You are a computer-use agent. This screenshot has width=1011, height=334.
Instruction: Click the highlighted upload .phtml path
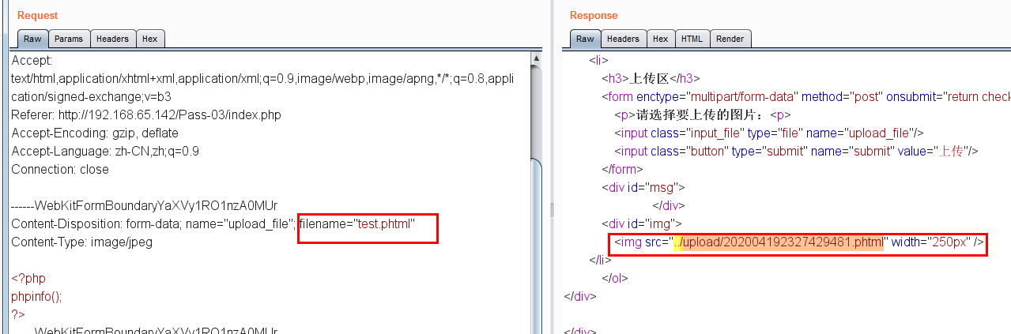[778, 242]
